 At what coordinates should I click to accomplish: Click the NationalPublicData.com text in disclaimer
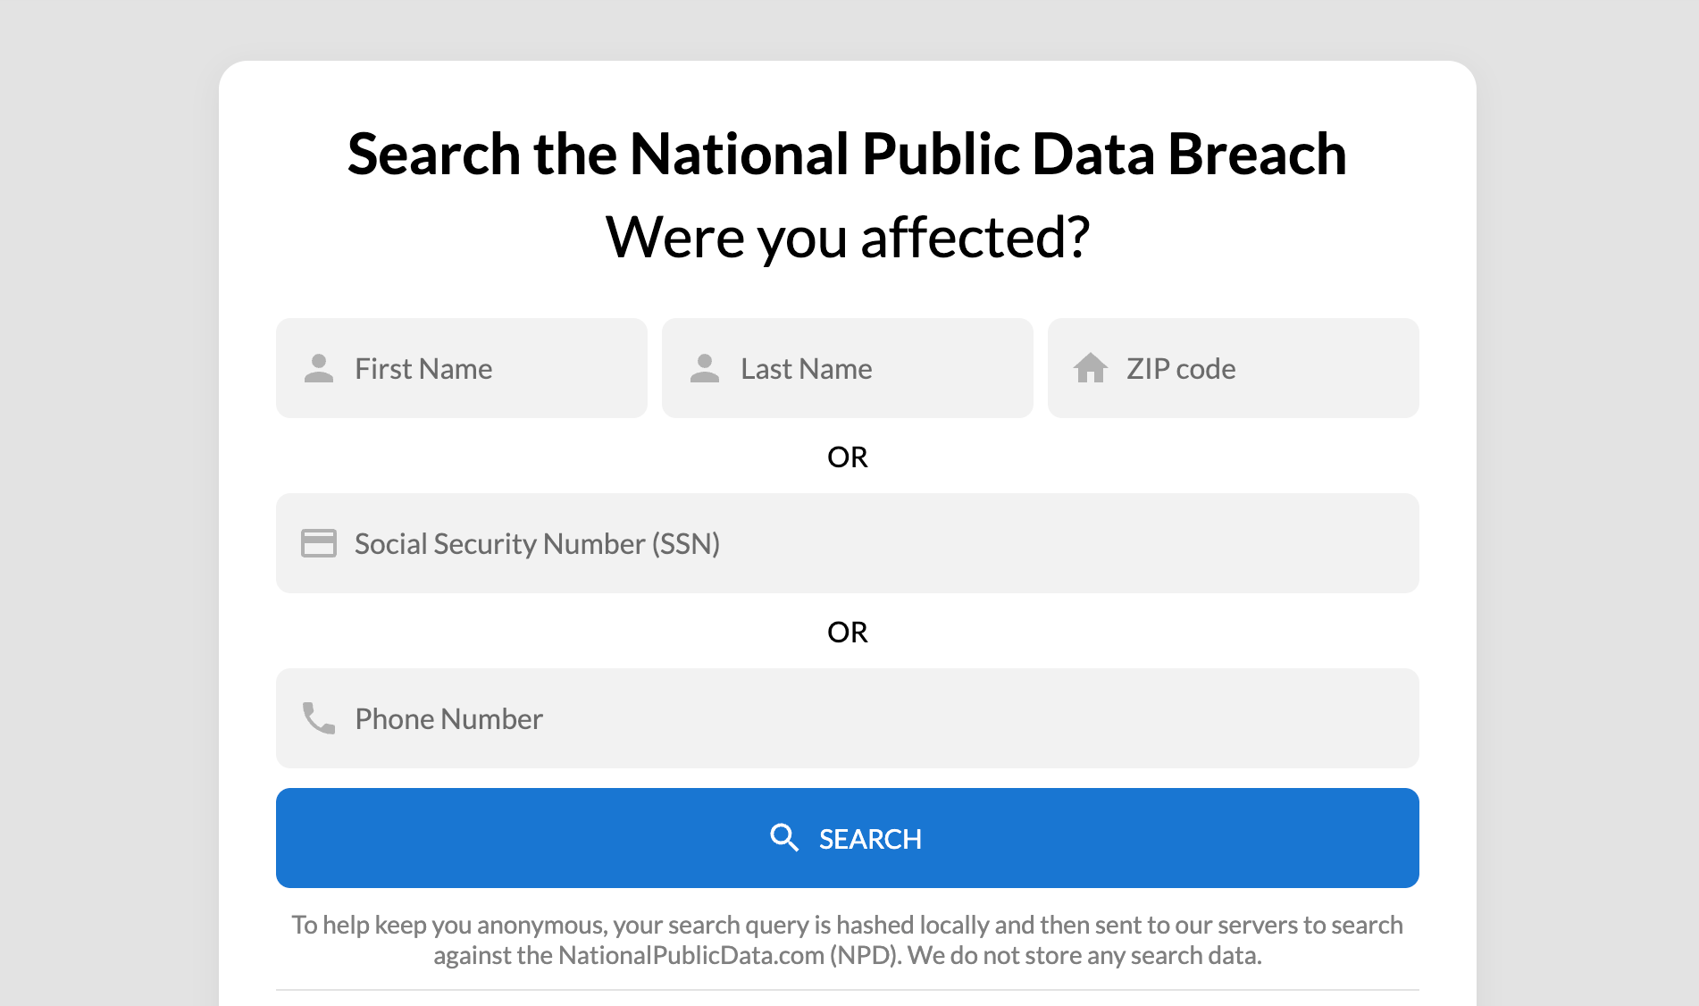(691, 955)
